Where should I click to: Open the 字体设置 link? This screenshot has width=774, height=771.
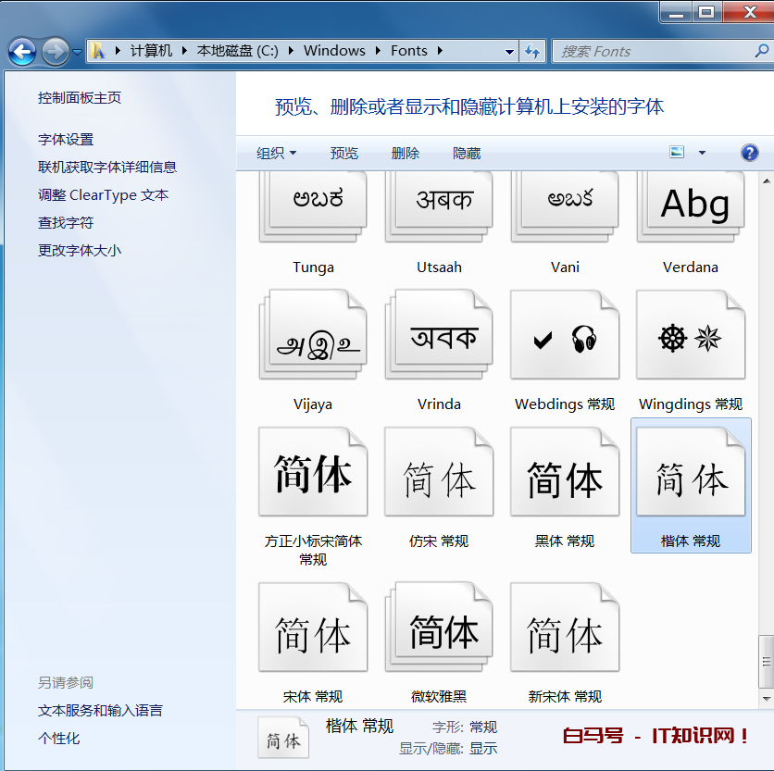coord(66,139)
